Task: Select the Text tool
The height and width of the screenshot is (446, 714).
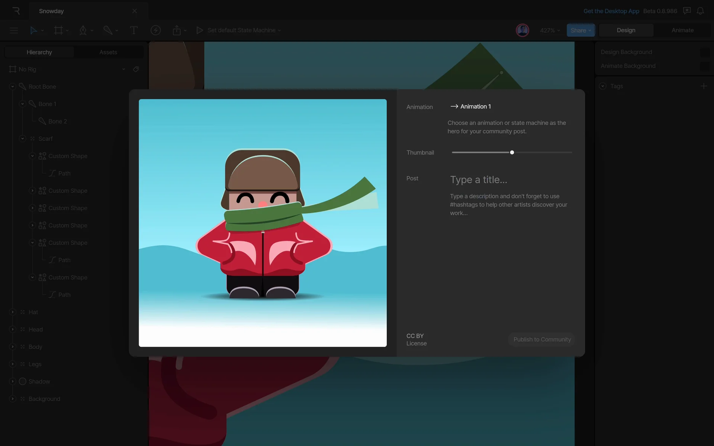Action: tap(134, 30)
